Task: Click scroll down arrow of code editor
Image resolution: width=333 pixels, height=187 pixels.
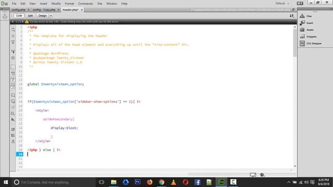Action: point(295,166)
